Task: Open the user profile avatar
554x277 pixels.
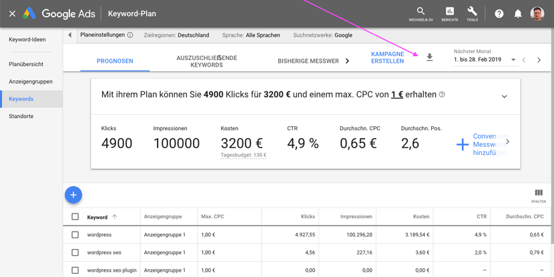Action: pos(537,14)
